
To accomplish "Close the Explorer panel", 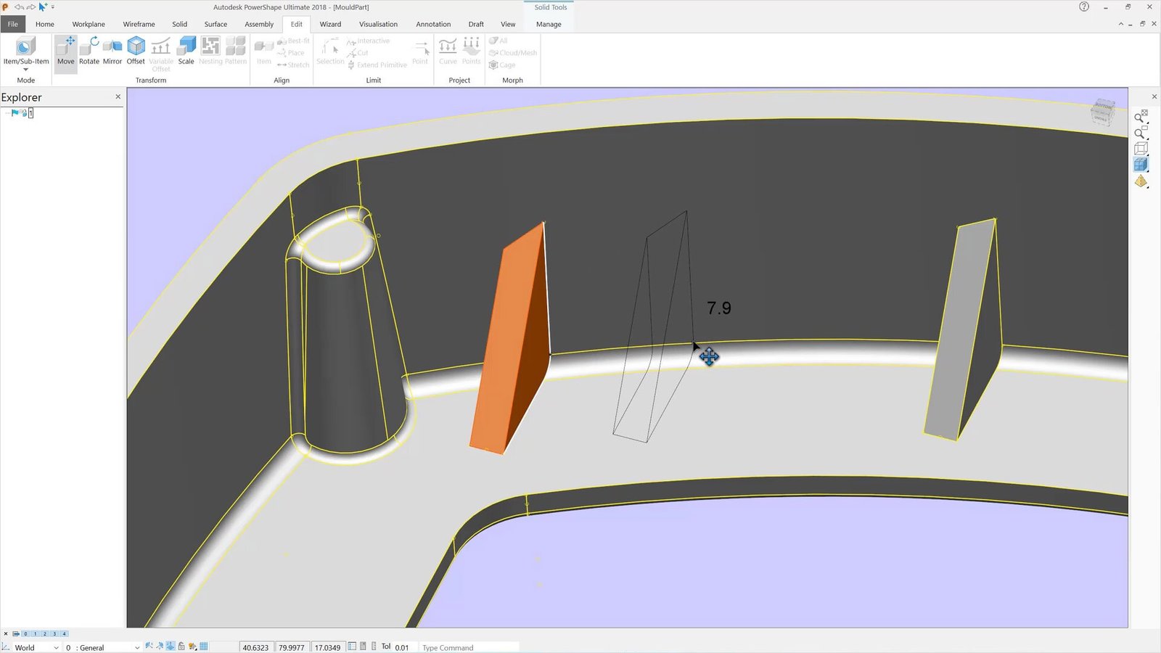I will [x=118, y=96].
